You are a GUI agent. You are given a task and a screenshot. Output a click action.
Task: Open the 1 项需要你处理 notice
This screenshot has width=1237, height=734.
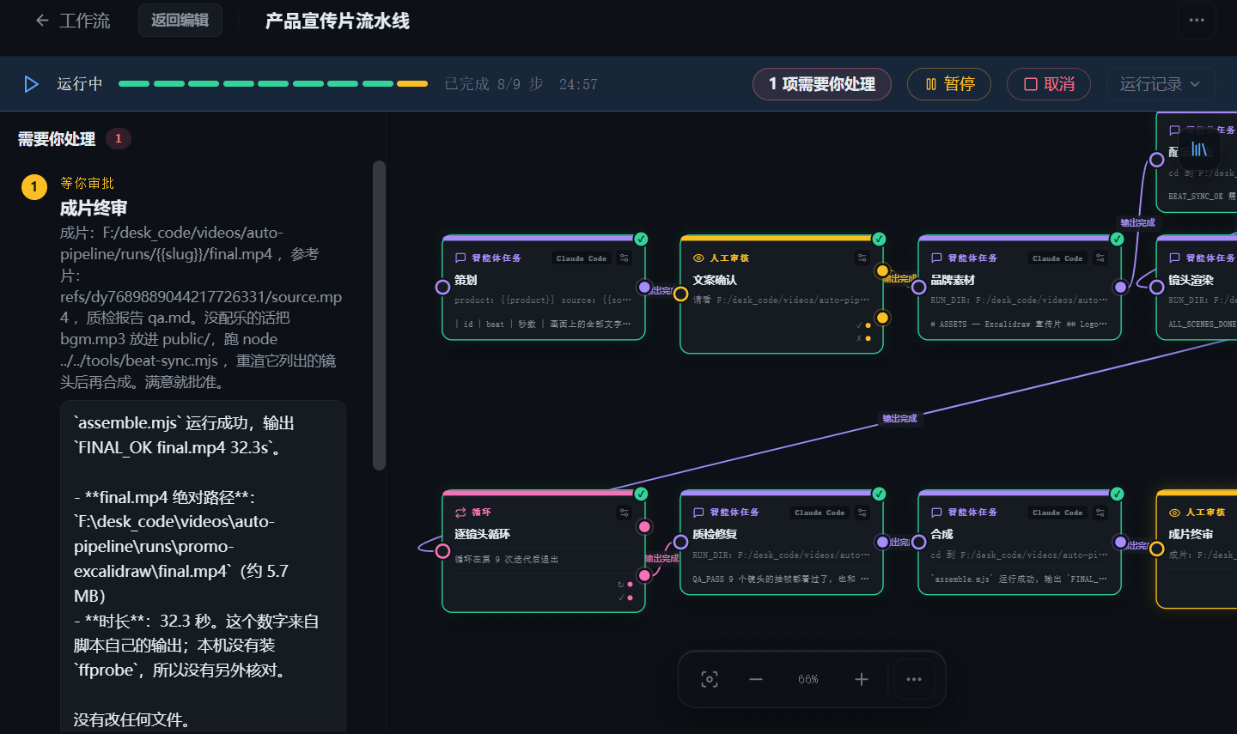[822, 84]
